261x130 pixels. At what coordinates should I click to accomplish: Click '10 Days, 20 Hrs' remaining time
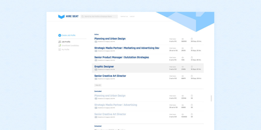tap(196, 51)
